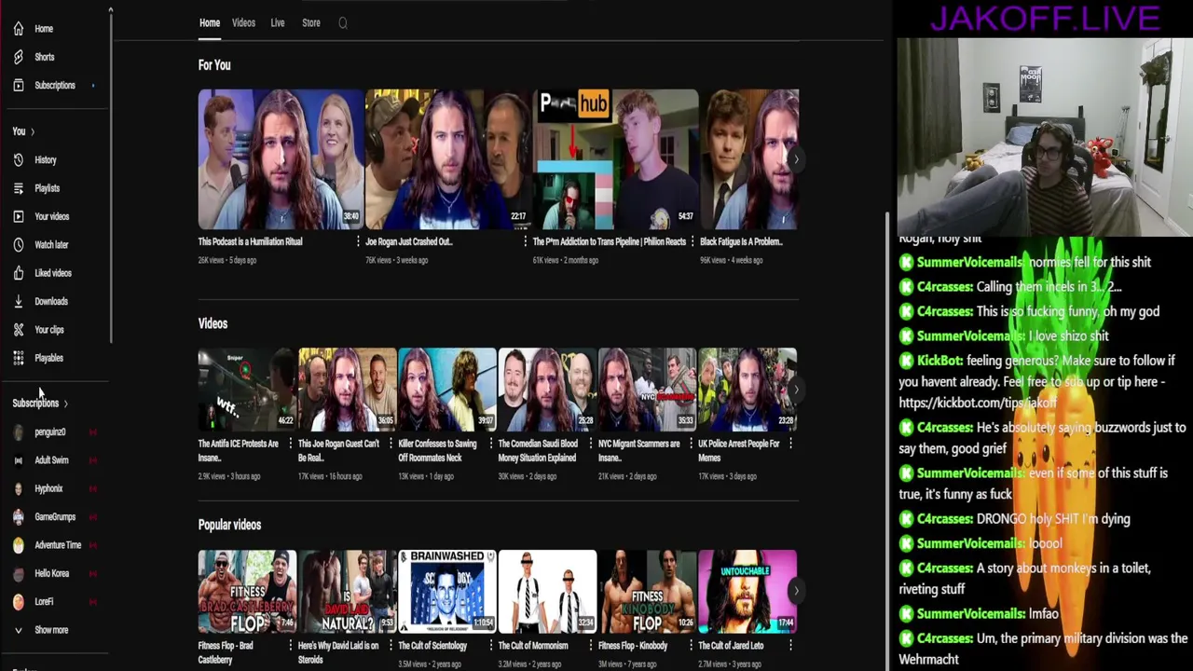1193x671 pixels.
Task: Open 'The Antifa ICE Protests Are Insane' title
Action: pos(239,450)
